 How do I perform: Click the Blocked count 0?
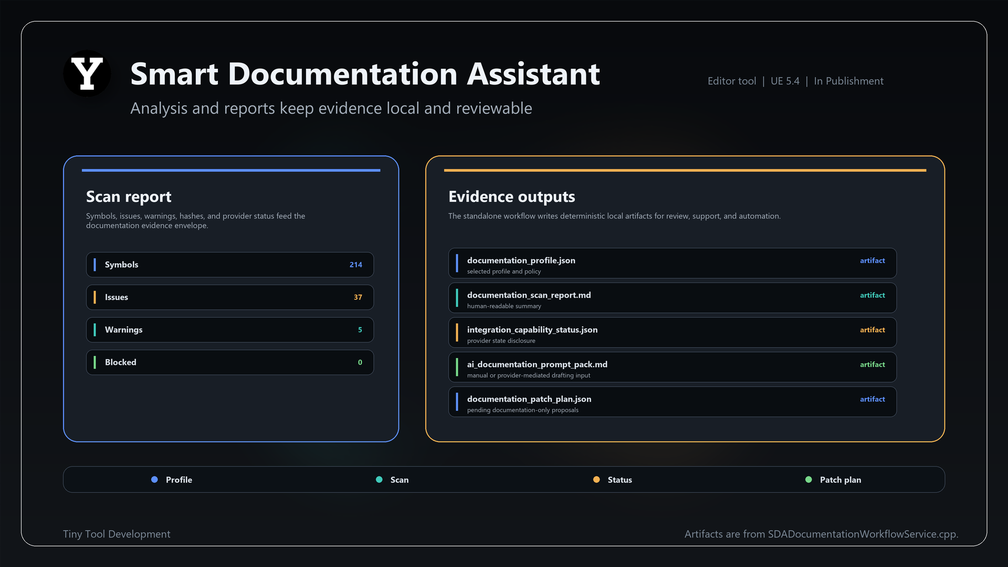click(360, 362)
